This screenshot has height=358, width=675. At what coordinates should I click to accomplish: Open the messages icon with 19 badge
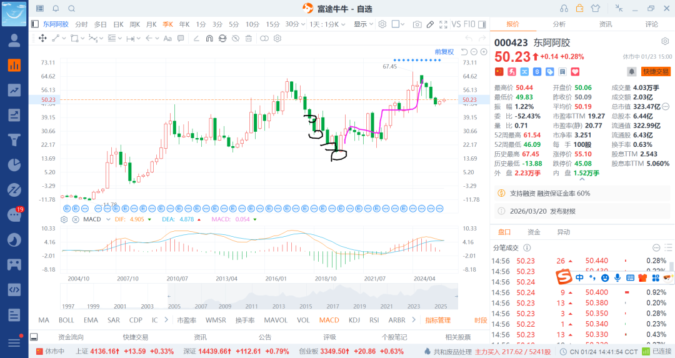point(15,214)
